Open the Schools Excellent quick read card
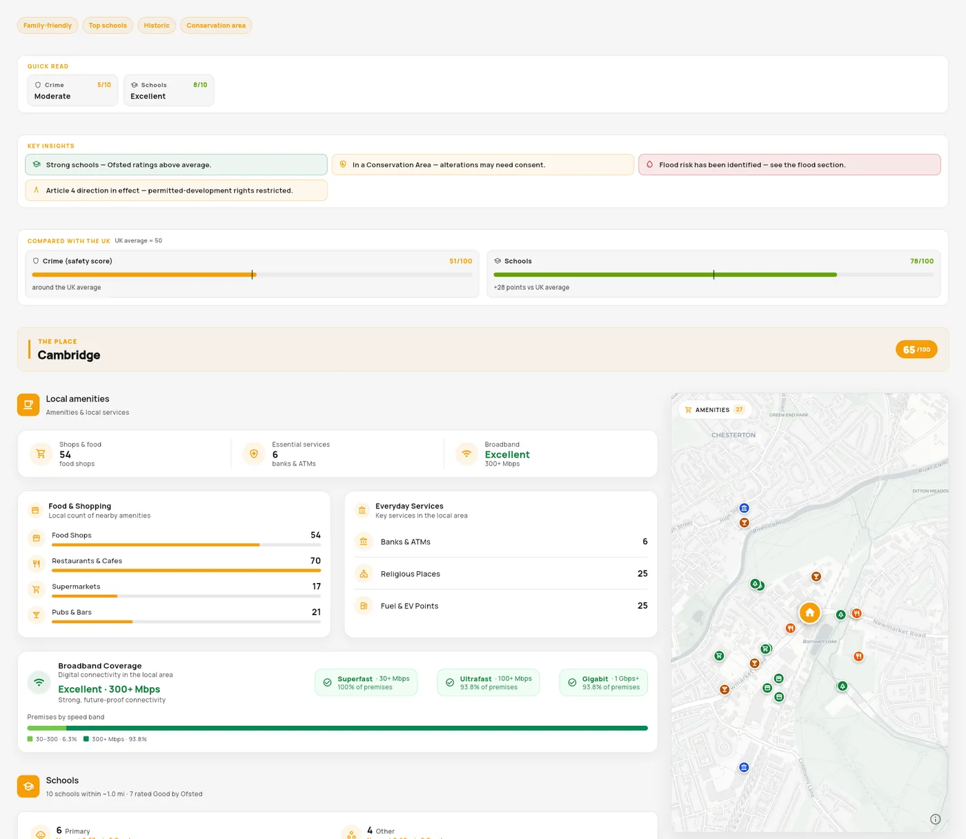This screenshot has width=966, height=839. (x=168, y=90)
